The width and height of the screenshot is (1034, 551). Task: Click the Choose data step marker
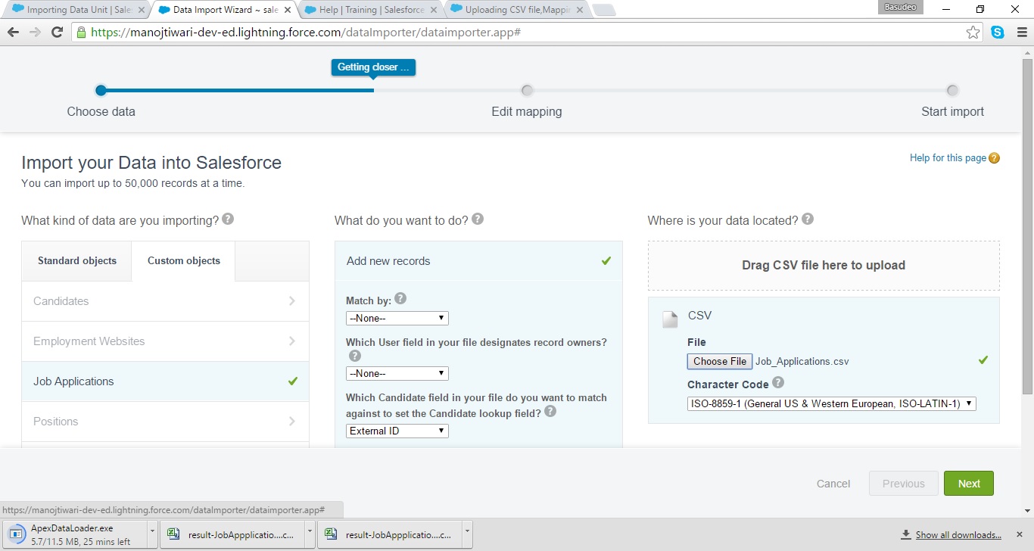101,91
